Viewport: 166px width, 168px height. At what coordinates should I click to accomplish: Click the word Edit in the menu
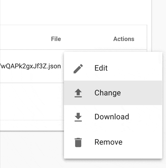[x=101, y=68]
